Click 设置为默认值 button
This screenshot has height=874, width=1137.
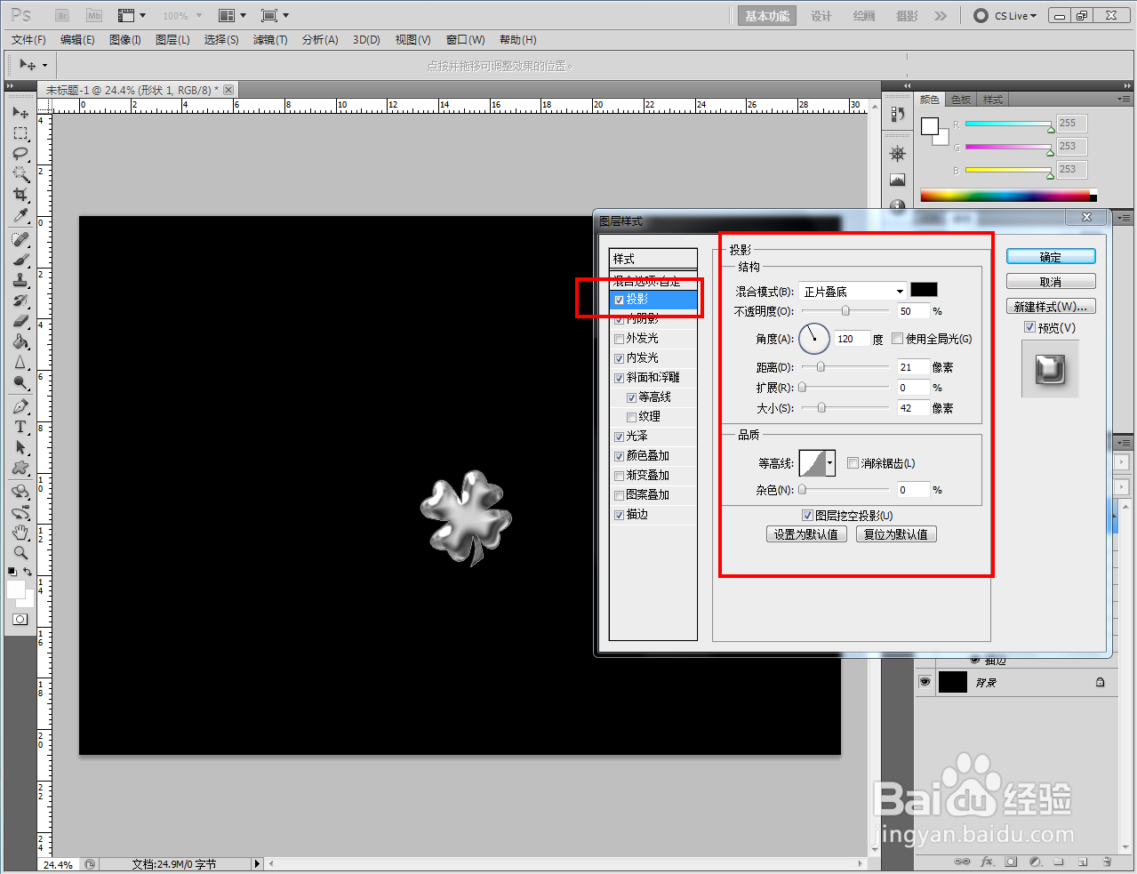click(806, 534)
